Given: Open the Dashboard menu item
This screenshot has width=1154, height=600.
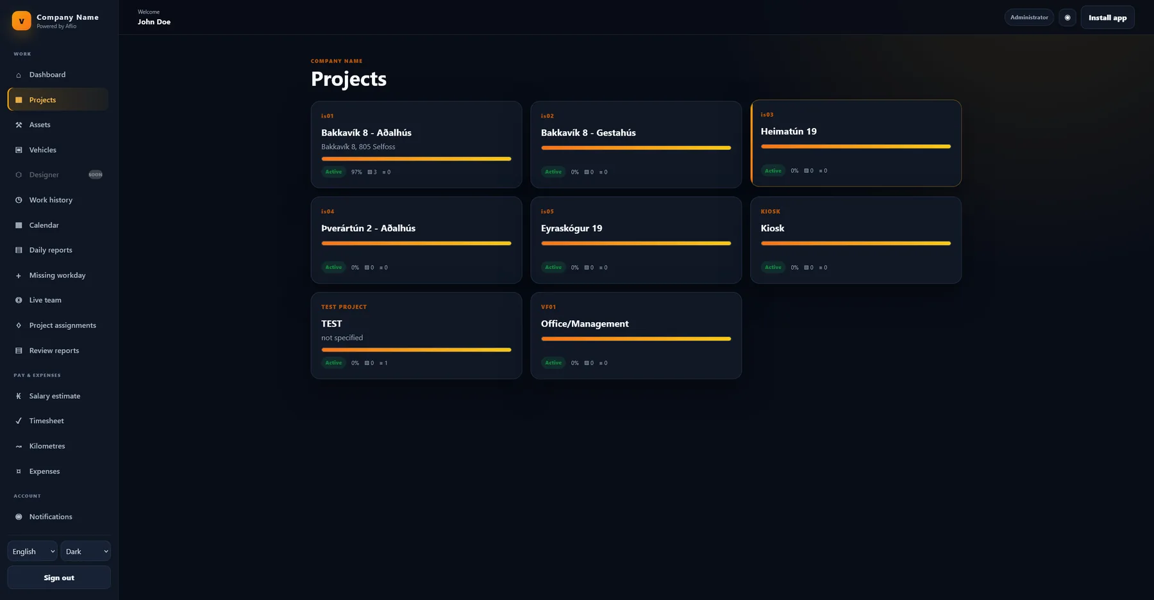Looking at the screenshot, I should tap(58, 75).
